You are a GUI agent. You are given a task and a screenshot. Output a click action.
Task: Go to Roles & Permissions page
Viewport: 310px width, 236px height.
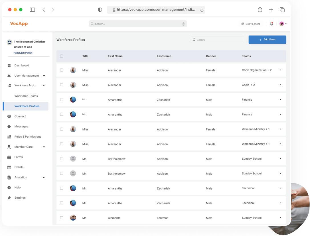[x=28, y=137]
